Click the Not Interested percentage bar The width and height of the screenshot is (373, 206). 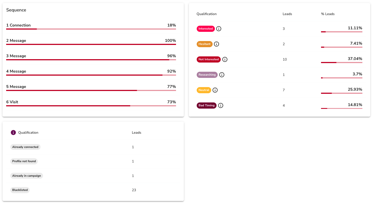coord(341,63)
